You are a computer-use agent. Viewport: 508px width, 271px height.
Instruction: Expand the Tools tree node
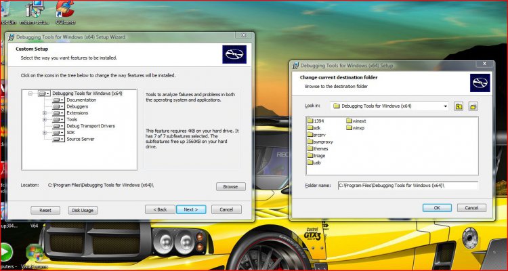[x=45, y=120]
